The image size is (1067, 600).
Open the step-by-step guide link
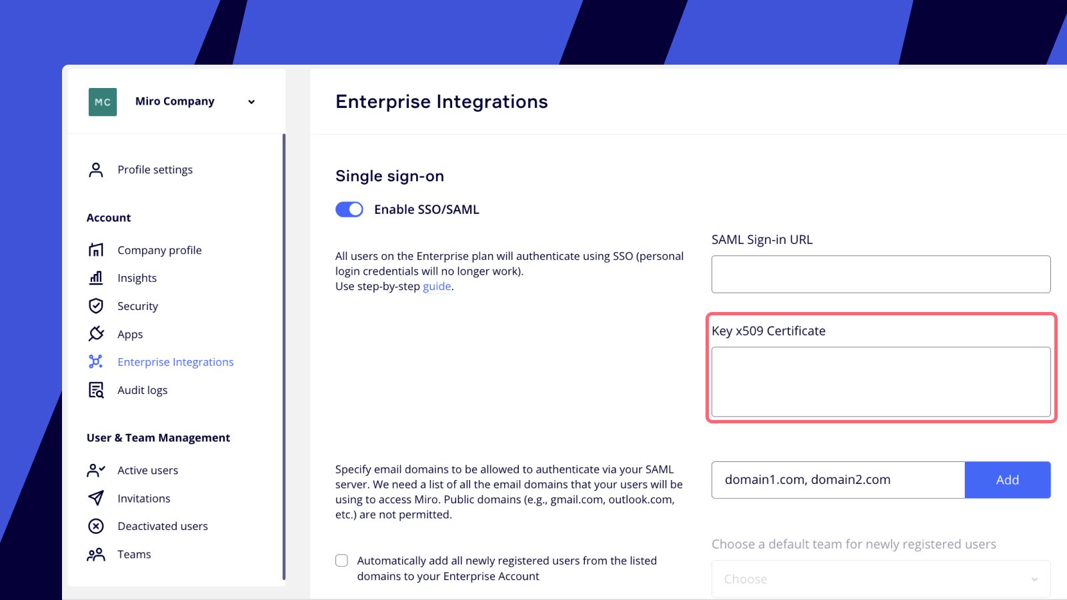pyautogui.click(x=437, y=286)
